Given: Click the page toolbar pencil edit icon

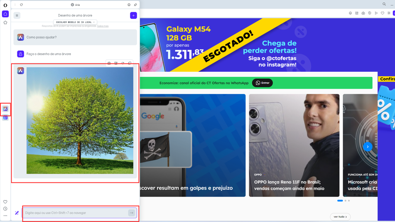Looking at the screenshot, I should (x=357, y=13).
